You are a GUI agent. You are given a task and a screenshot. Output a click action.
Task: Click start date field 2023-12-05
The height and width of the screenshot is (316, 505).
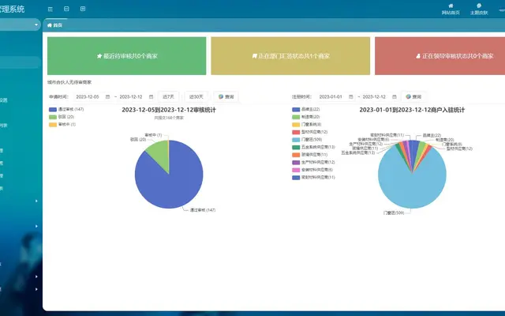93,96
